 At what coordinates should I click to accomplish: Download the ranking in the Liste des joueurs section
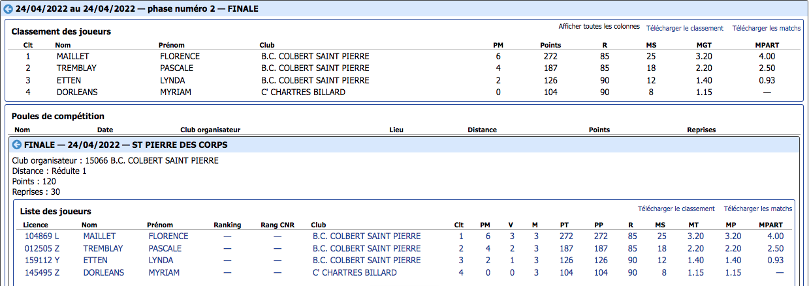(676, 209)
